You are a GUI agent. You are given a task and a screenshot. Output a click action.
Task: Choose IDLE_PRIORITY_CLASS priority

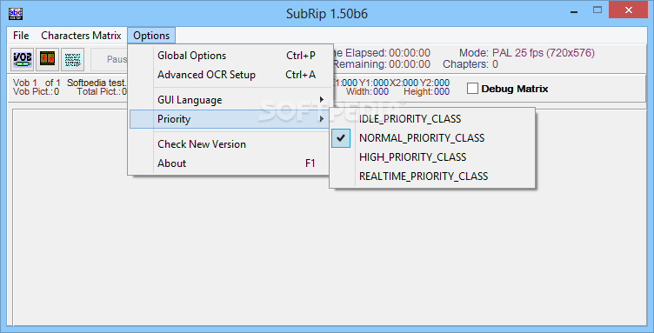(432, 119)
